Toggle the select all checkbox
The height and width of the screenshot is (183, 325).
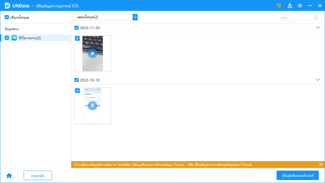7,17
